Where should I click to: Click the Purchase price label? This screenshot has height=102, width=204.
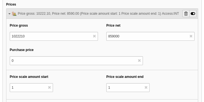pyautogui.click(x=22, y=50)
